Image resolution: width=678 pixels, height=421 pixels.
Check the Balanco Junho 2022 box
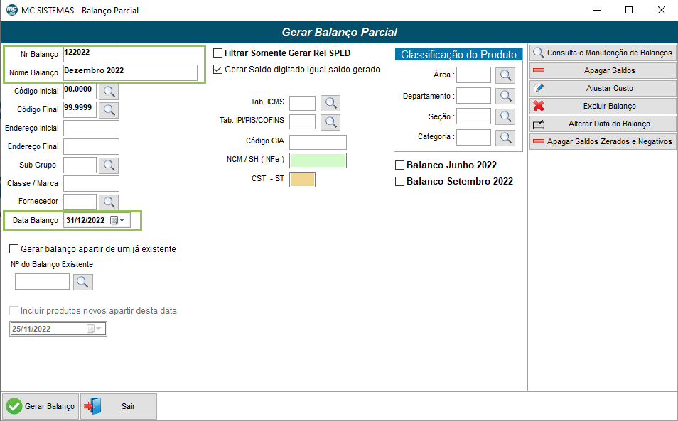point(399,165)
